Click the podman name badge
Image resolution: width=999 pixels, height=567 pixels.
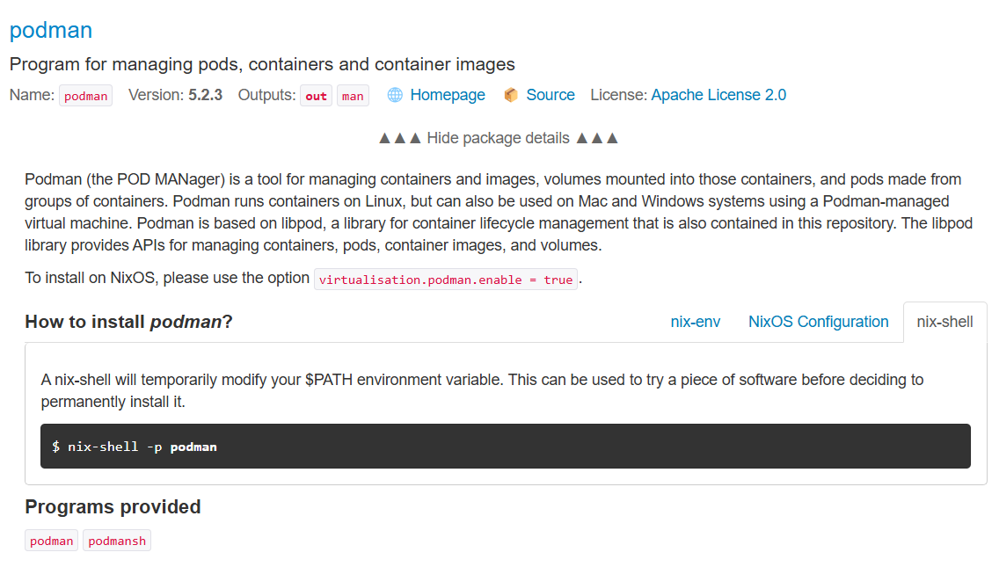[86, 96]
